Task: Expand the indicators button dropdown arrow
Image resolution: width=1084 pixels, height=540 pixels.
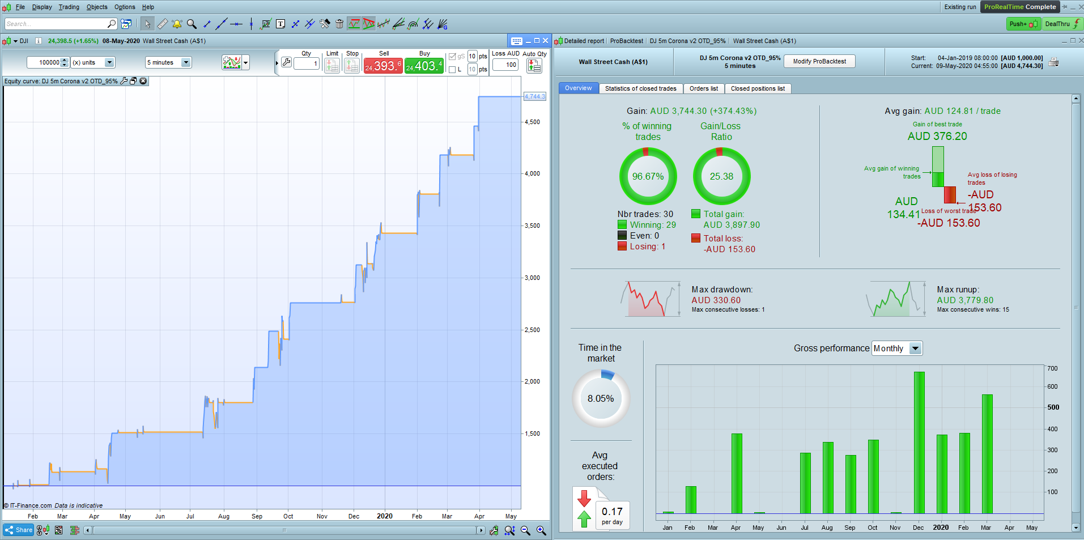Action: (x=245, y=62)
